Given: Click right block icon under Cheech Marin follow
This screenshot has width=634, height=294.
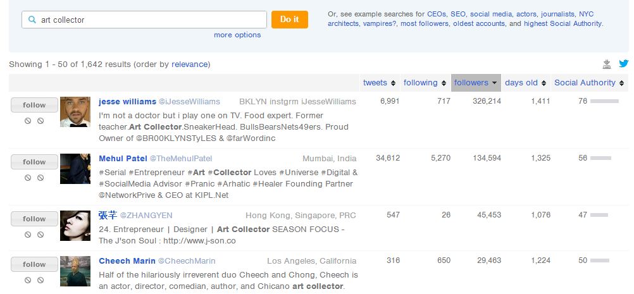Looking at the screenshot, I should click(40, 280).
